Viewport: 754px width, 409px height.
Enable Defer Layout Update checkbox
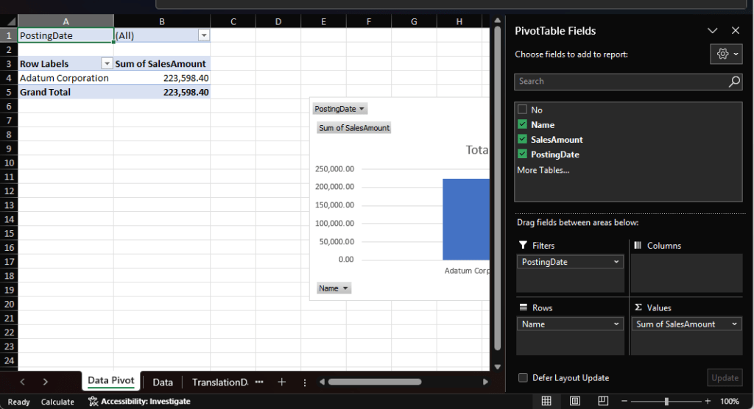(523, 377)
